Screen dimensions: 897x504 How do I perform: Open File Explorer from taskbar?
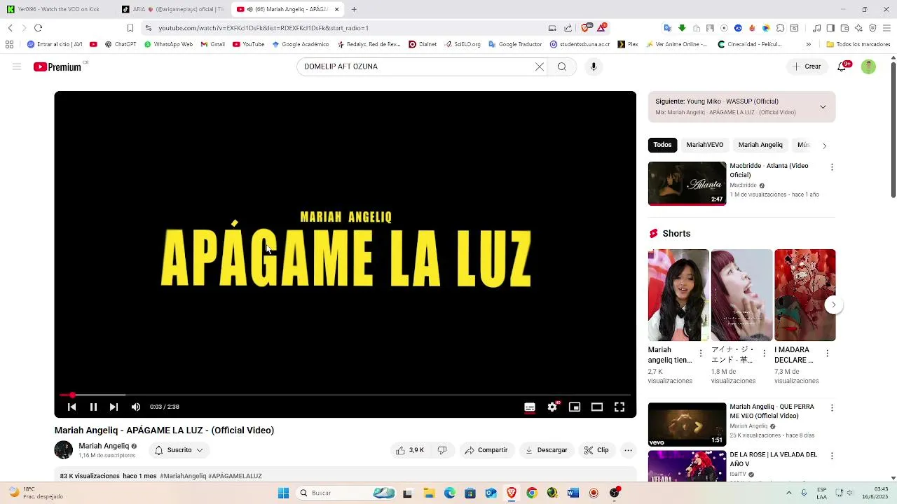(x=429, y=493)
